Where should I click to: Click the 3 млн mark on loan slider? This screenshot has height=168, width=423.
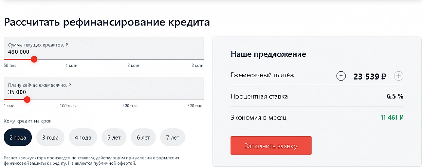tap(197, 66)
